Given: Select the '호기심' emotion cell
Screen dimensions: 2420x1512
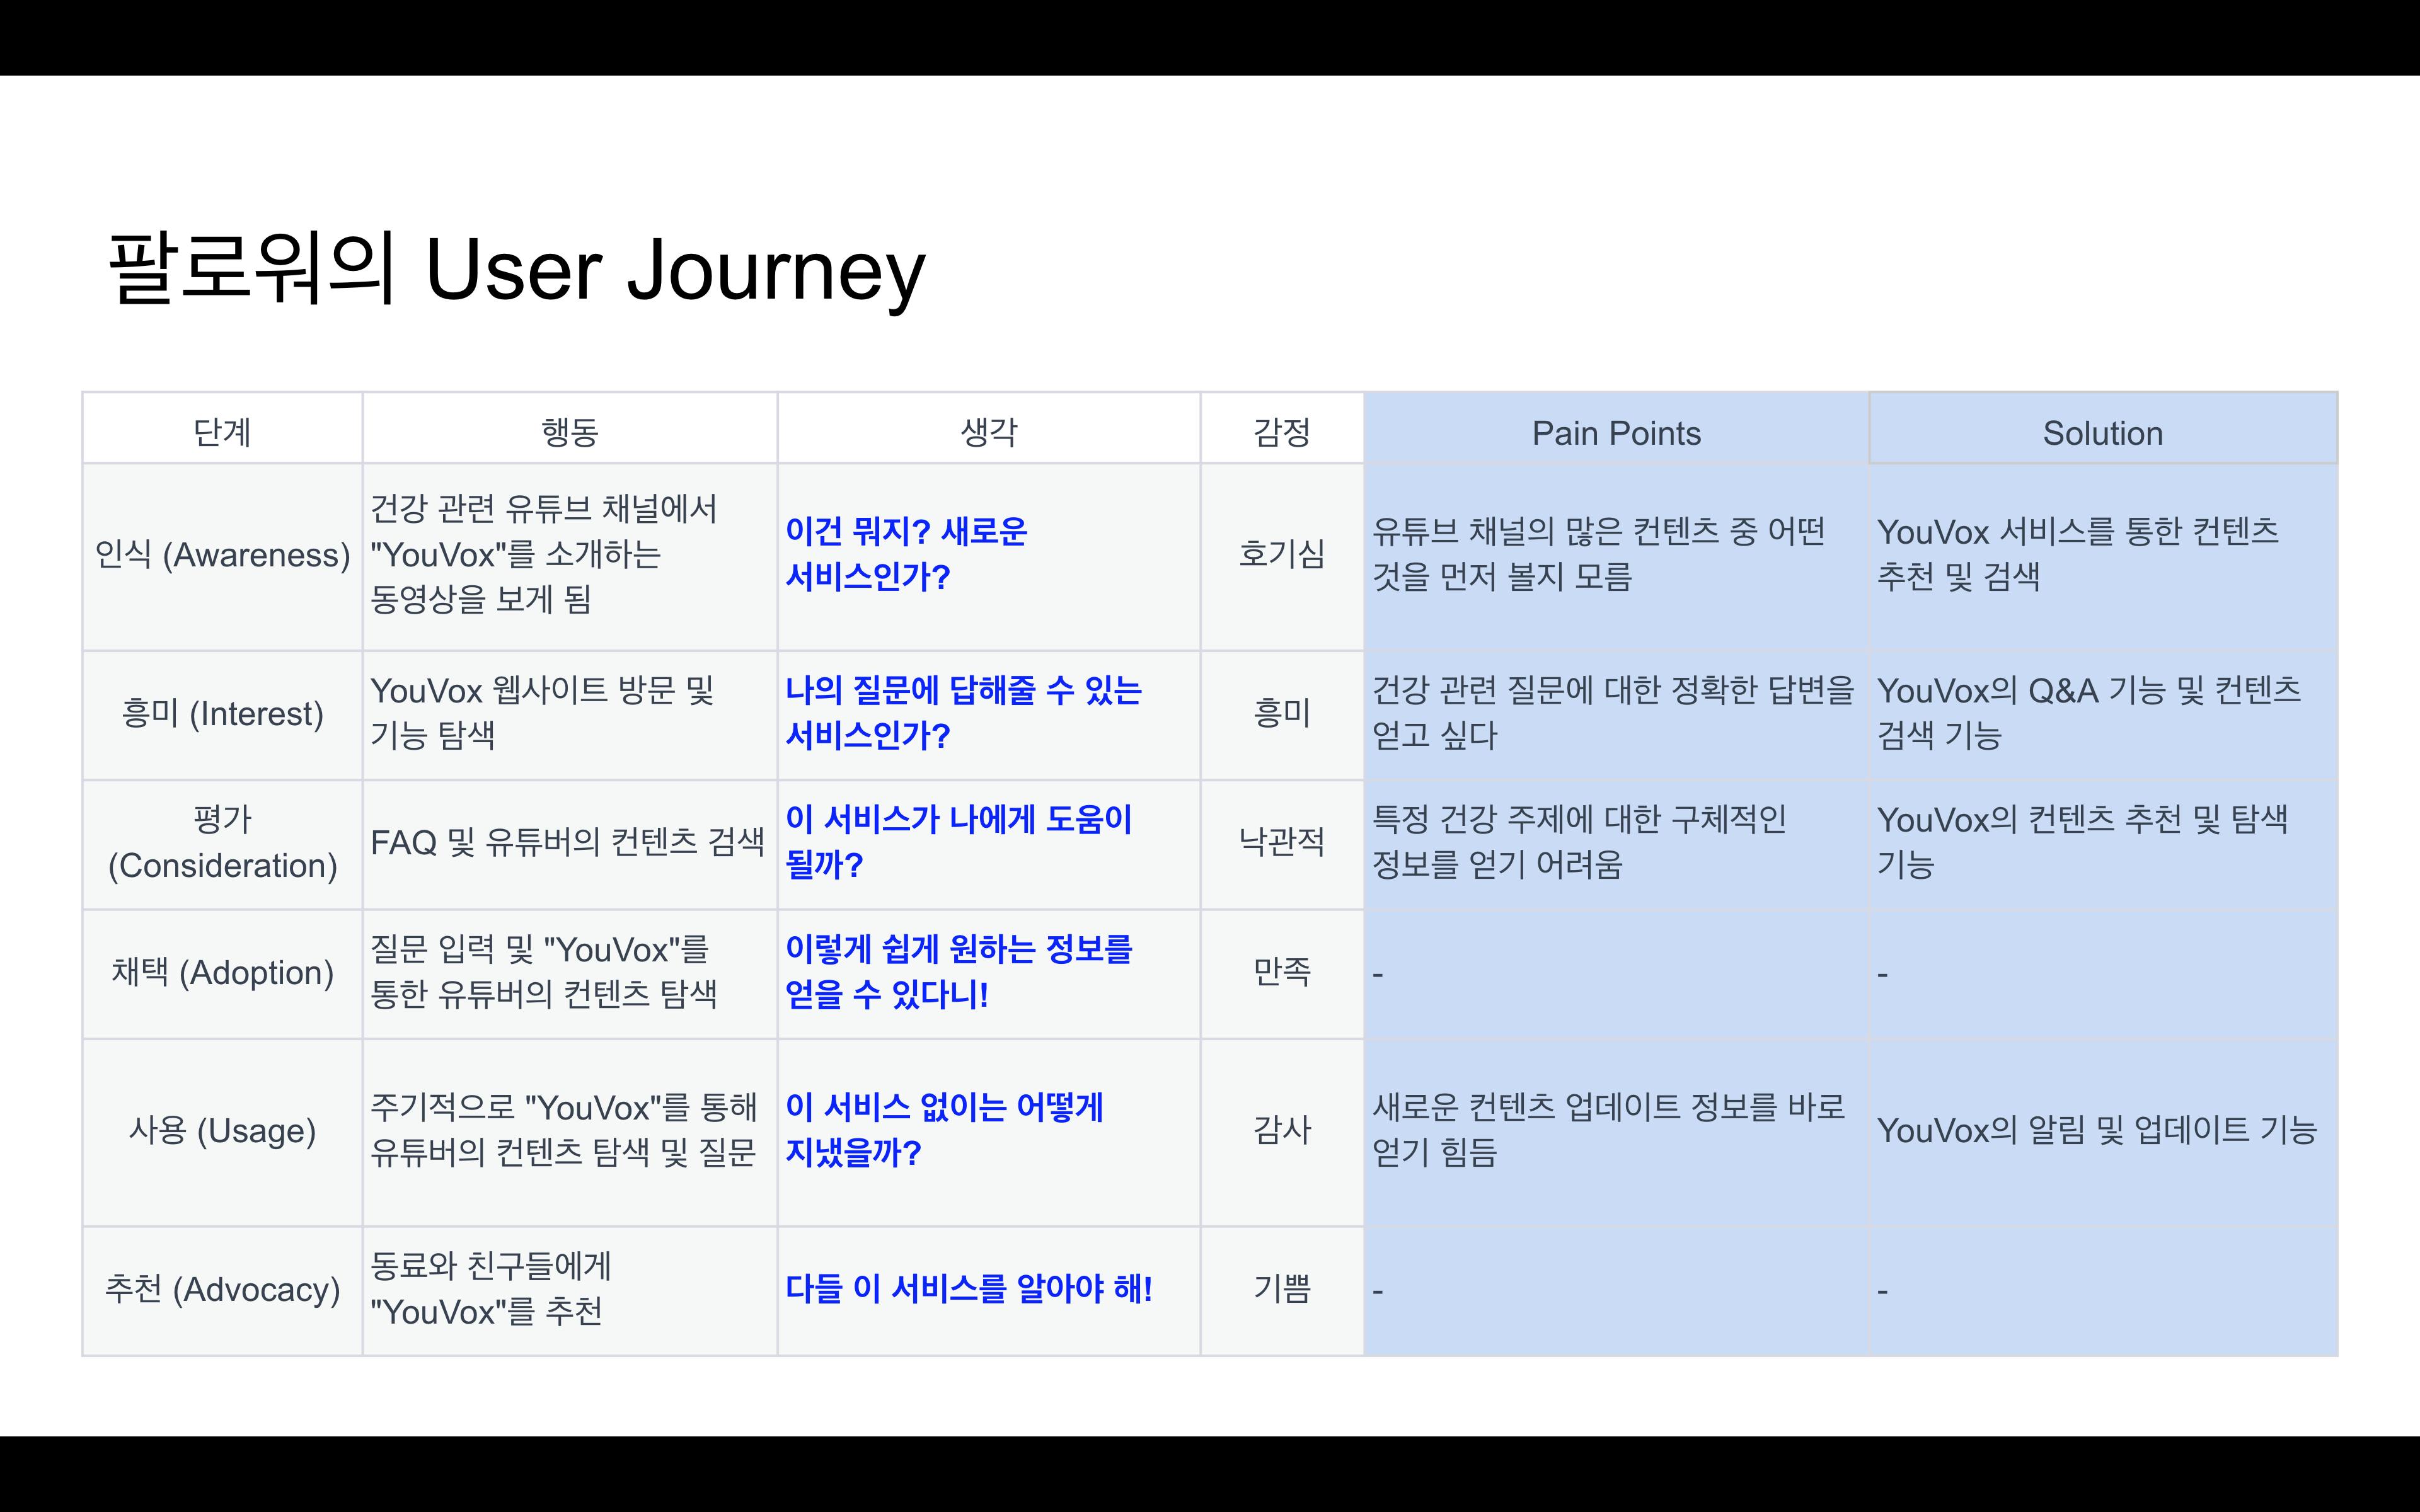Looking at the screenshot, I should [x=1282, y=557].
